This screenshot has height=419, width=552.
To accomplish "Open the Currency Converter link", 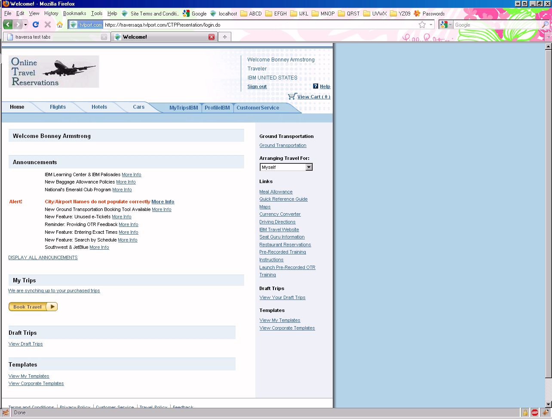I will coord(280,214).
